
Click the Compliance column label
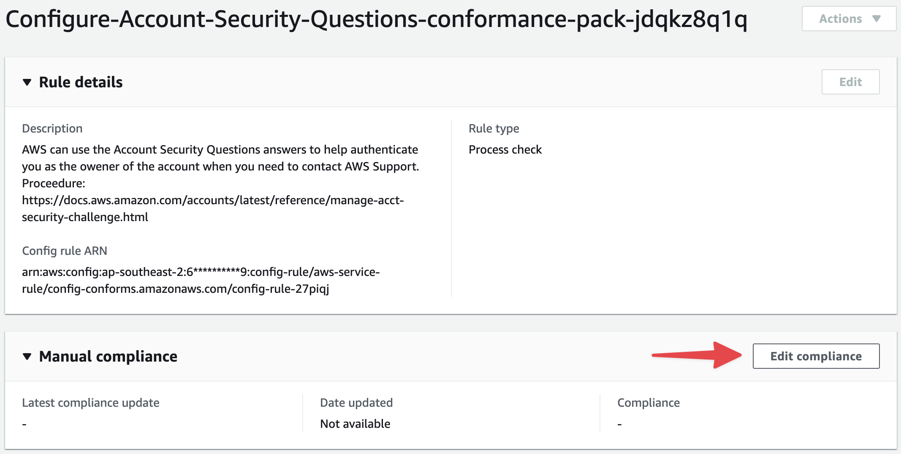pyautogui.click(x=649, y=403)
